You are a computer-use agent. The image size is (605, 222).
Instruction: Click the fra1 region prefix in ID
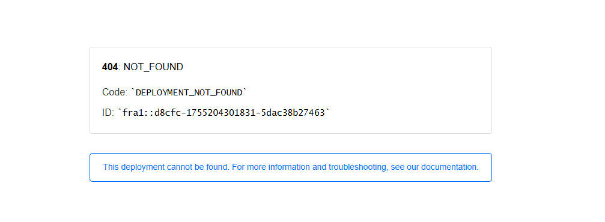tap(133, 113)
